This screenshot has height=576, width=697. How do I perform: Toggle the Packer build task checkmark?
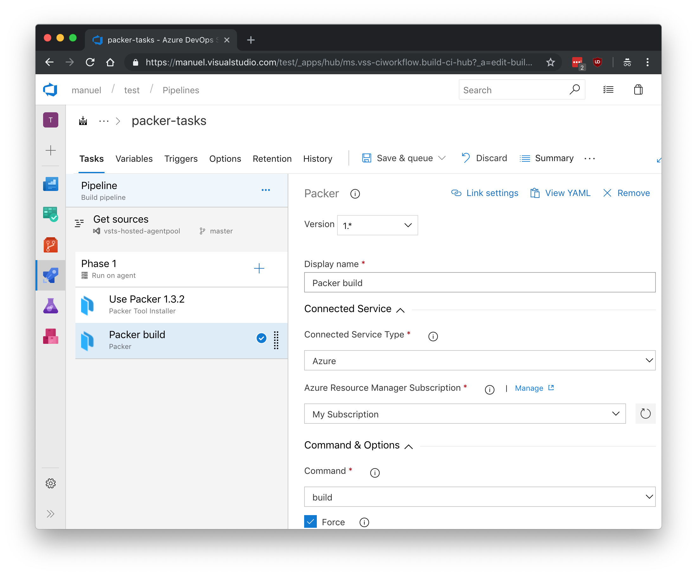pos(261,338)
